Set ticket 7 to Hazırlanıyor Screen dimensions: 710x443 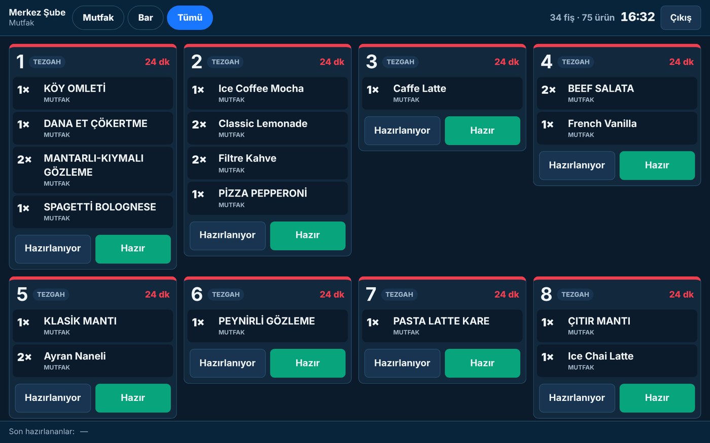(402, 363)
